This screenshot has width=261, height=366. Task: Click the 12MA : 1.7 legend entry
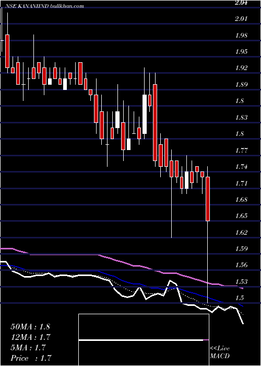tap(31, 337)
